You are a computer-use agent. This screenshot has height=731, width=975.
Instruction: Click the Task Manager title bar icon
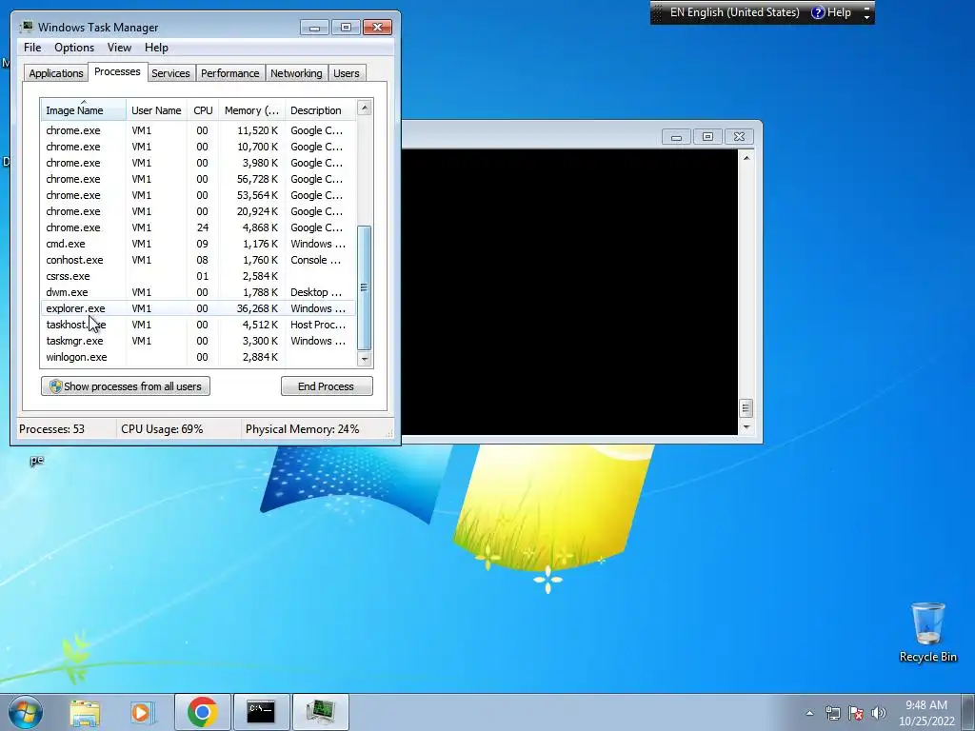[27, 27]
